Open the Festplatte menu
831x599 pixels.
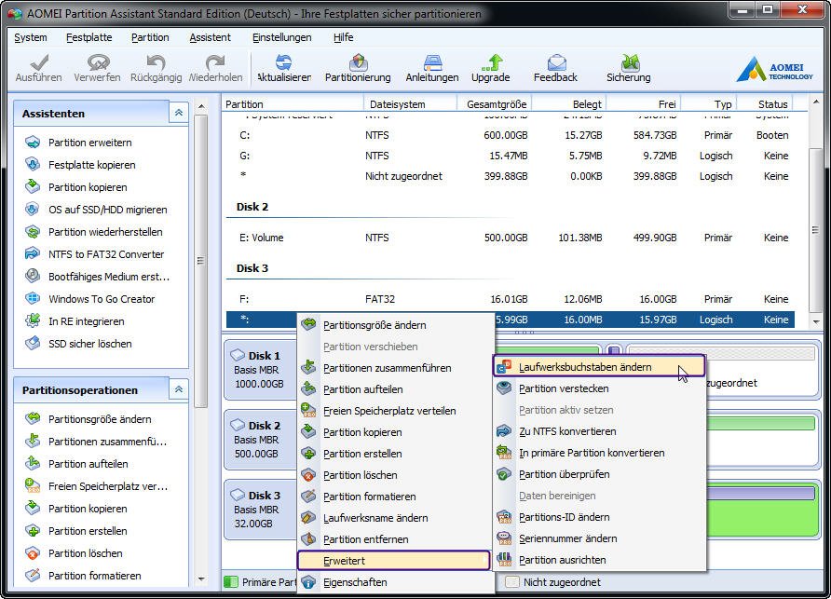click(89, 37)
